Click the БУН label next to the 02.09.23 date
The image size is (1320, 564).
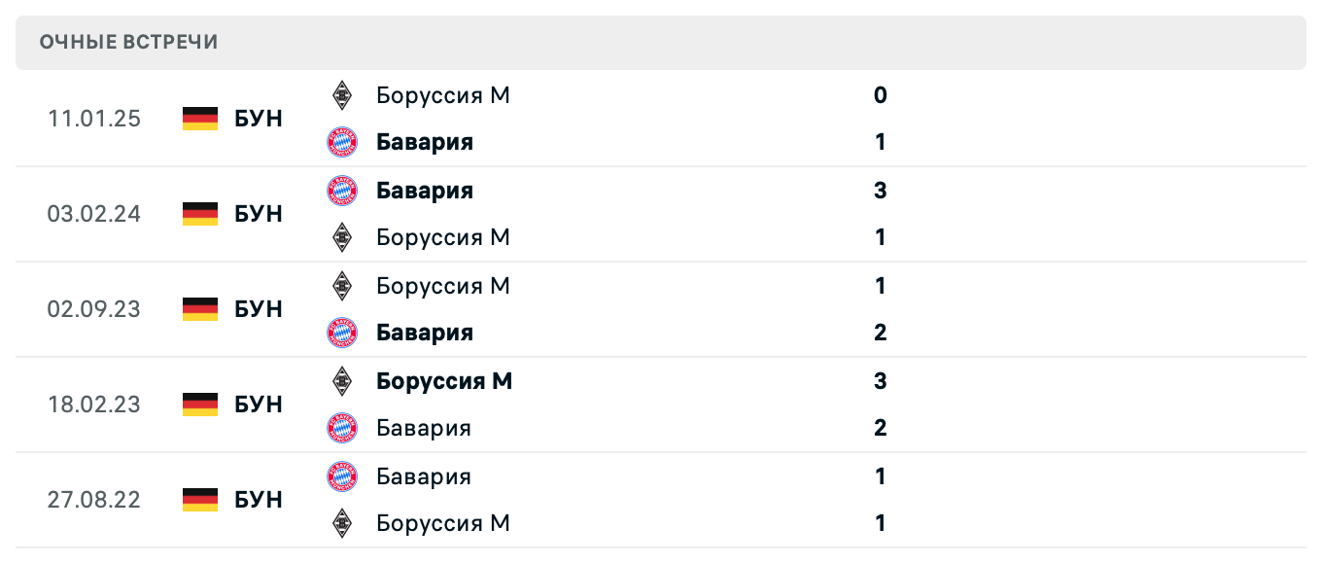259,309
